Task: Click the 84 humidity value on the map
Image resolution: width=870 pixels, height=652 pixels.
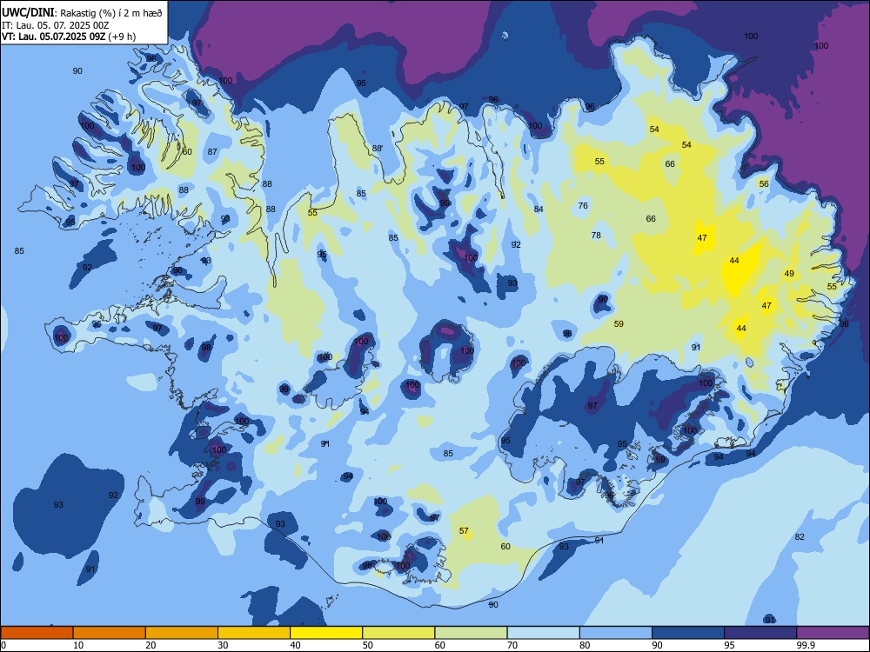Action: pos(539,209)
